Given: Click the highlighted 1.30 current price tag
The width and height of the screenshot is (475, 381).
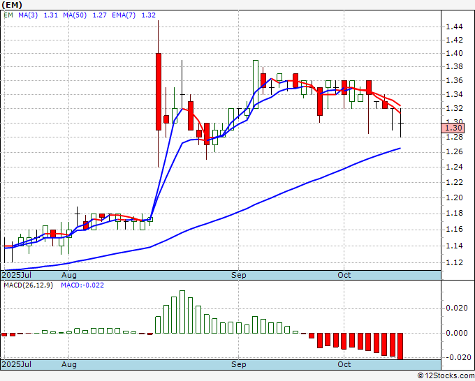Looking at the screenshot, I should click(x=453, y=128).
